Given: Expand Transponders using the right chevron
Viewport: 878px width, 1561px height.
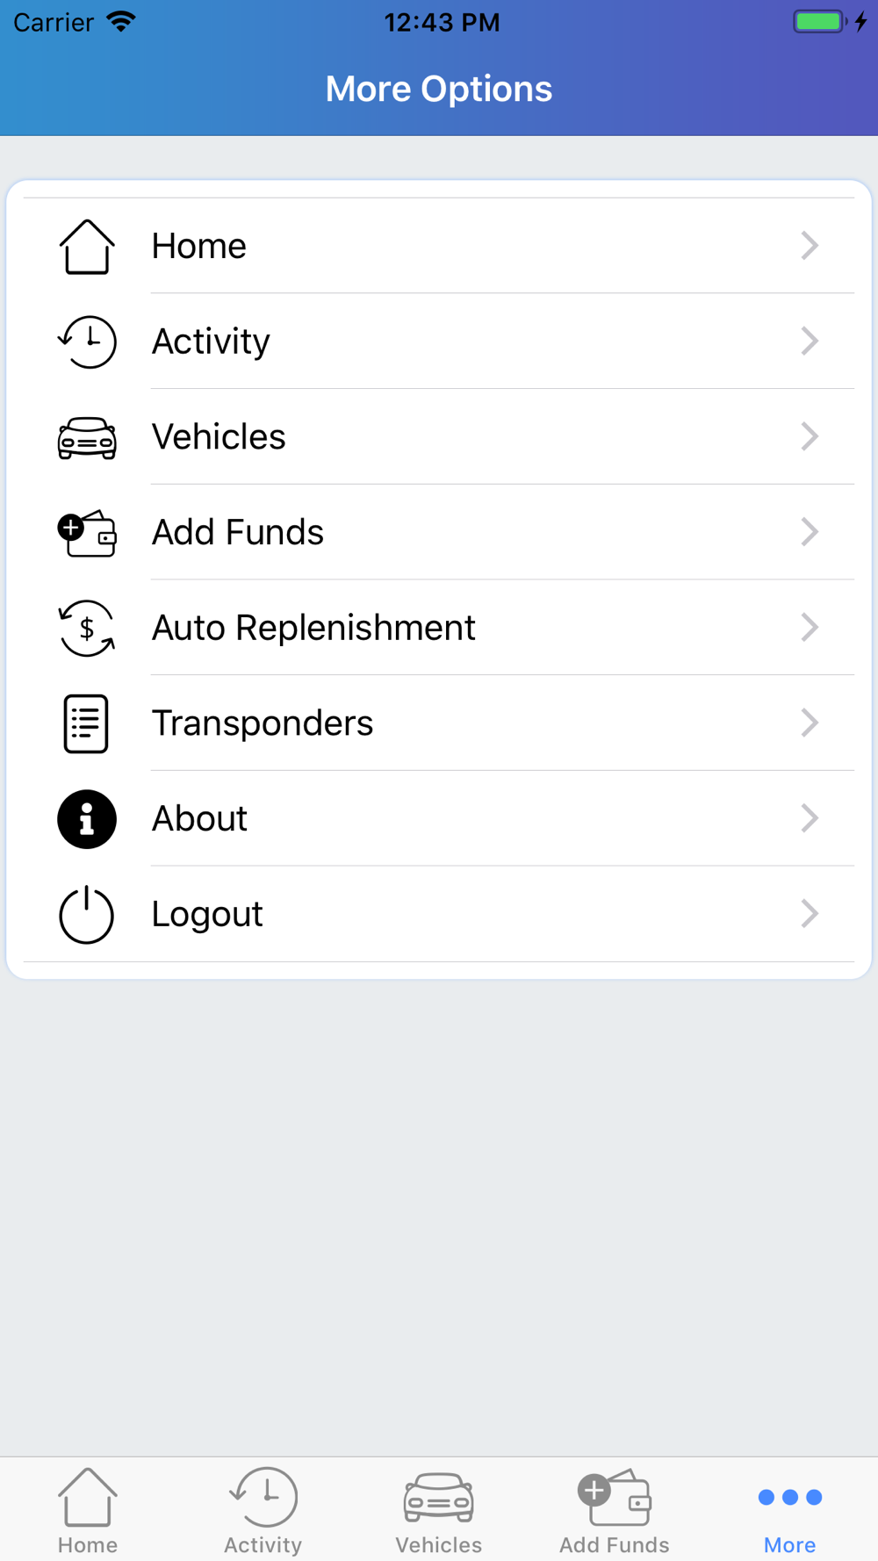Looking at the screenshot, I should tap(810, 723).
